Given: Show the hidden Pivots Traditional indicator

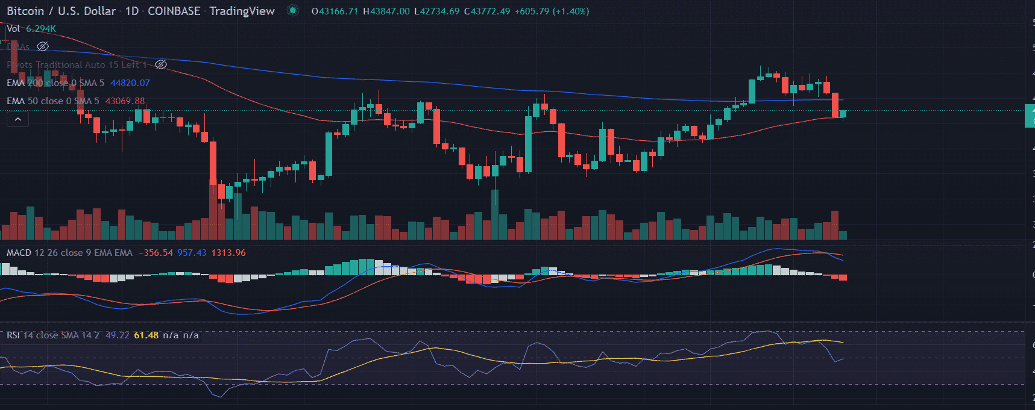Looking at the screenshot, I should point(161,64).
